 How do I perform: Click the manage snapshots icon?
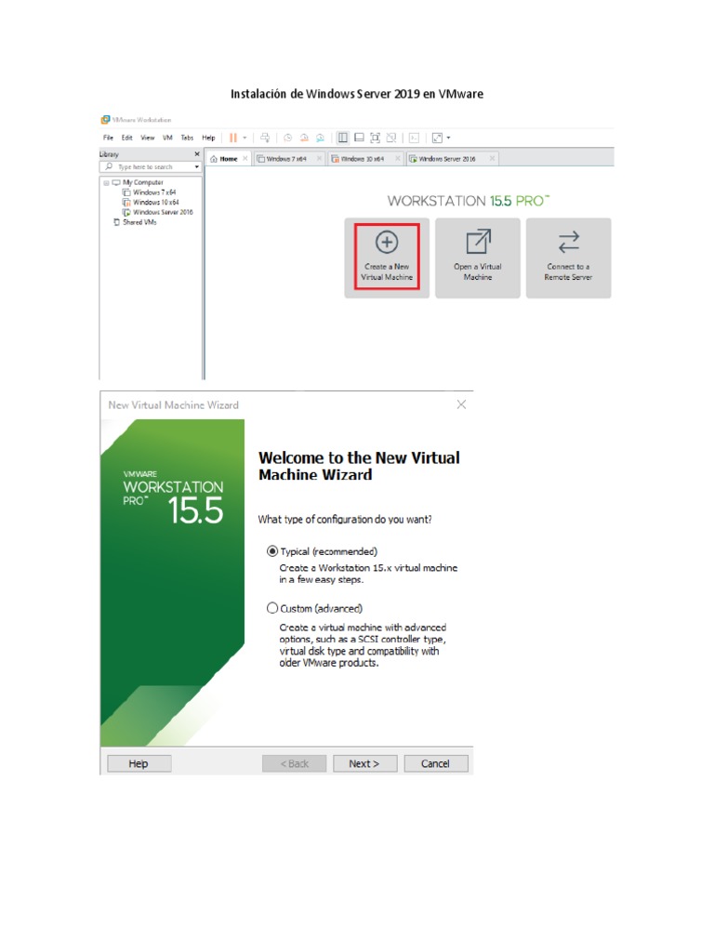320,138
